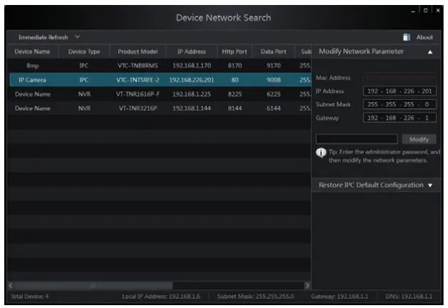Click Subnet Mask entry in status bar
The height and width of the screenshot is (308, 448).
[256, 297]
